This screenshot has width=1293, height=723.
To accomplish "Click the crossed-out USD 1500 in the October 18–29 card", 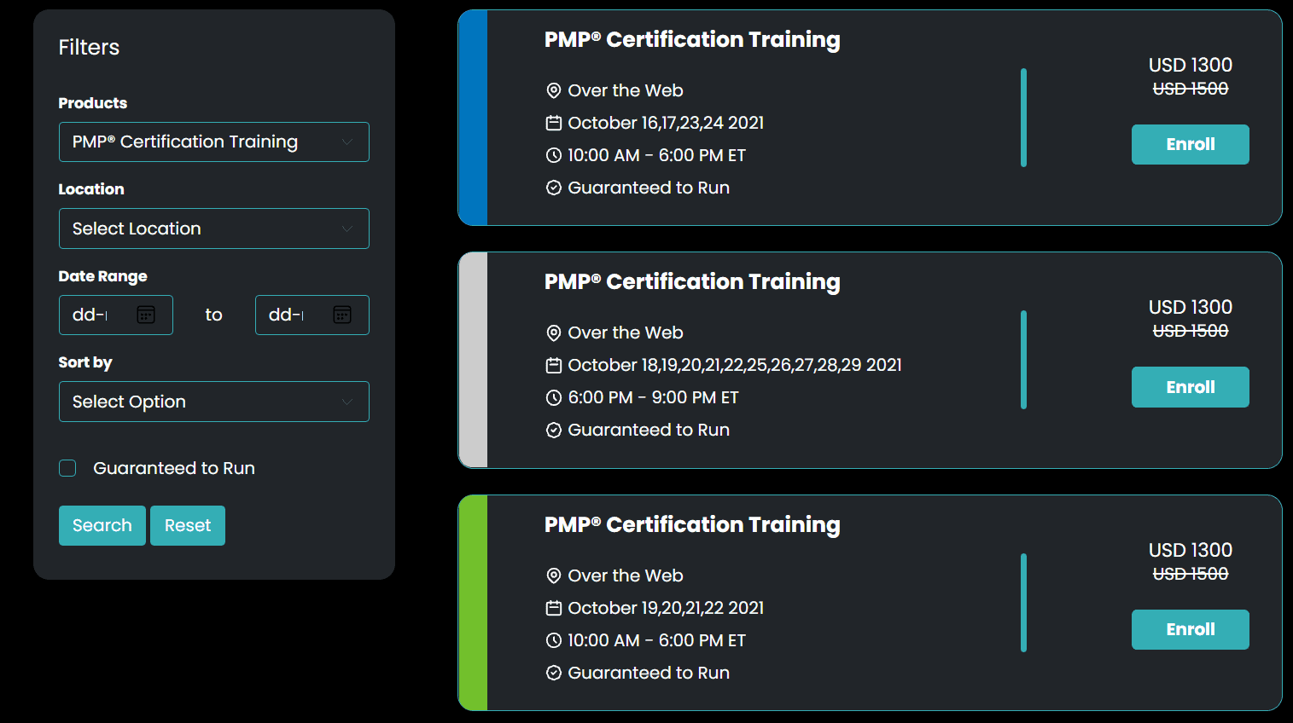I will pyautogui.click(x=1191, y=331).
